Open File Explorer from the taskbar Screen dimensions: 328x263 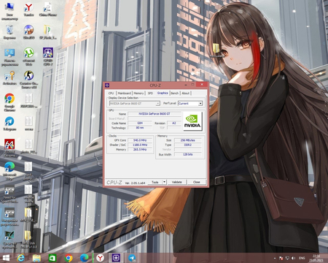coord(36,258)
